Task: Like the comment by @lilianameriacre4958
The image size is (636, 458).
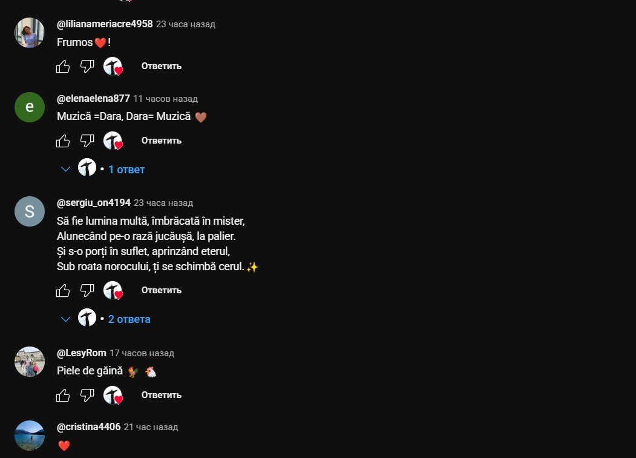Action: point(63,66)
